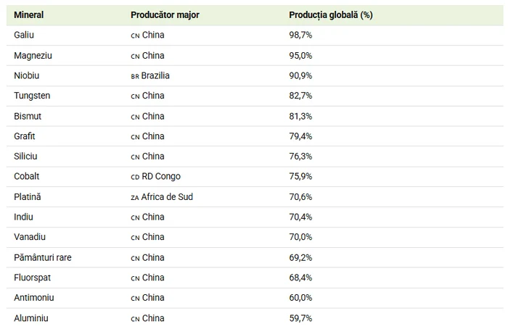
Task: Select the Niobiu mineral name
Action: [x=27, y=75]
